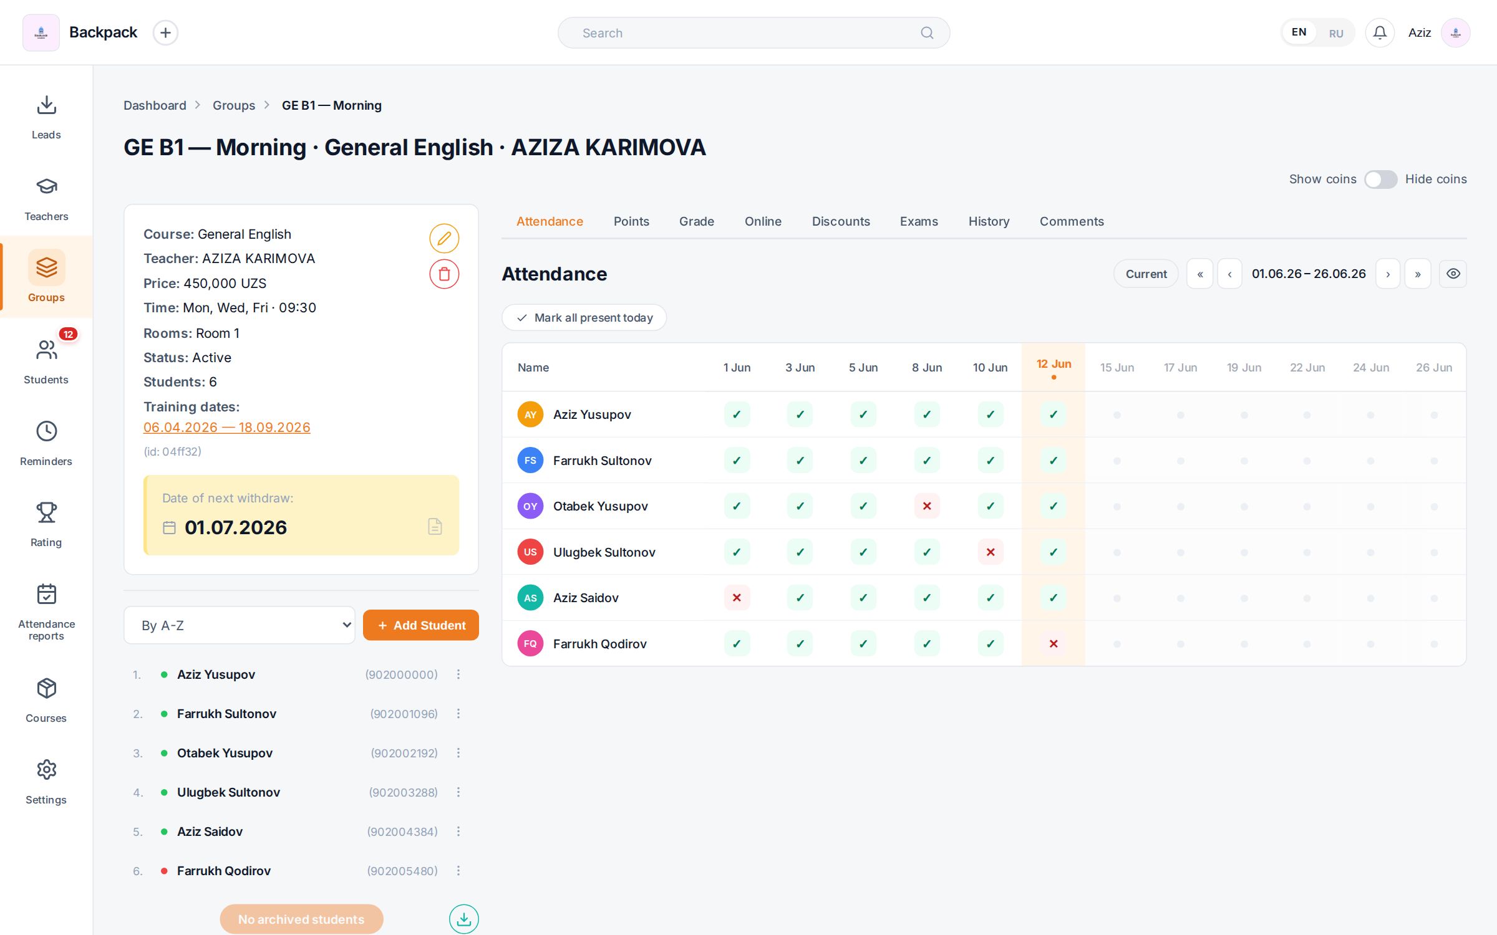Open the notifications bell
Image resolution: width=1497 pixels, height=935 pixels.
[1380, 32]
